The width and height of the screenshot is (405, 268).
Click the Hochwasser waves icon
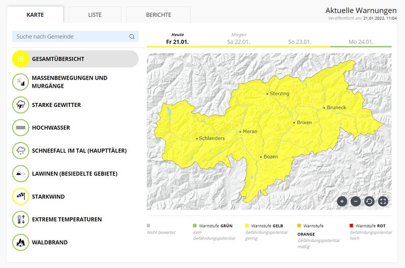point(21,128)
